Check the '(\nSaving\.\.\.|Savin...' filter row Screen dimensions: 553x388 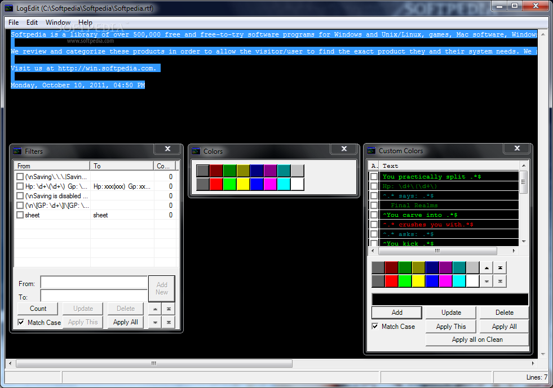click(x=20, y=177)
